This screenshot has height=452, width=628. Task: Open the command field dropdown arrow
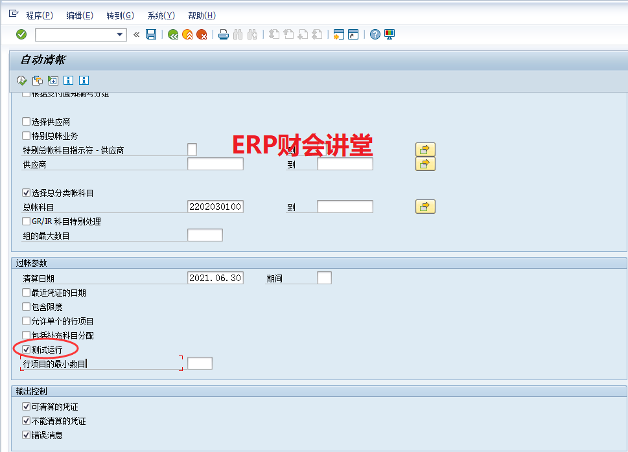click(119, 34)
